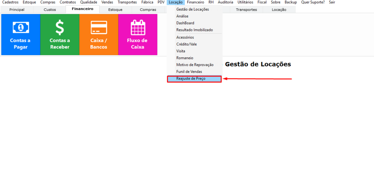Choose Gestão de Locações from the dropdown

[x=192, y=9]
